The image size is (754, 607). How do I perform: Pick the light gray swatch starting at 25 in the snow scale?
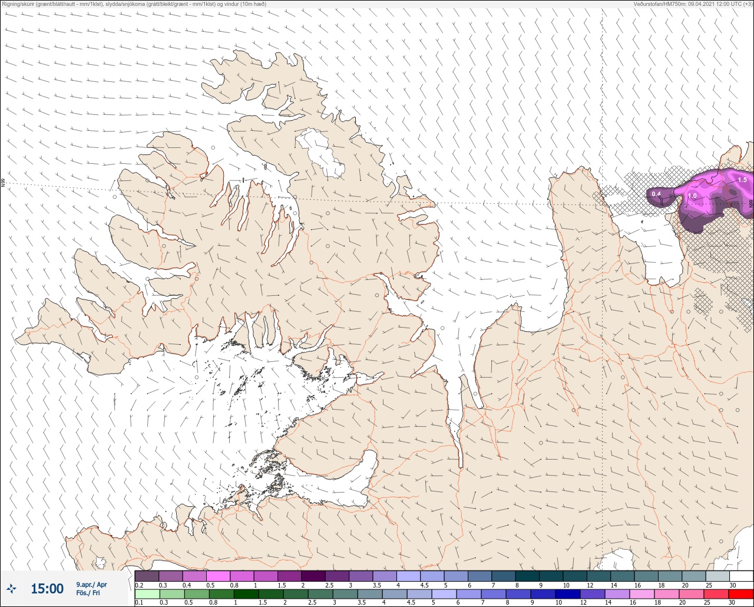pyautogui.click(x=717, y=576)
